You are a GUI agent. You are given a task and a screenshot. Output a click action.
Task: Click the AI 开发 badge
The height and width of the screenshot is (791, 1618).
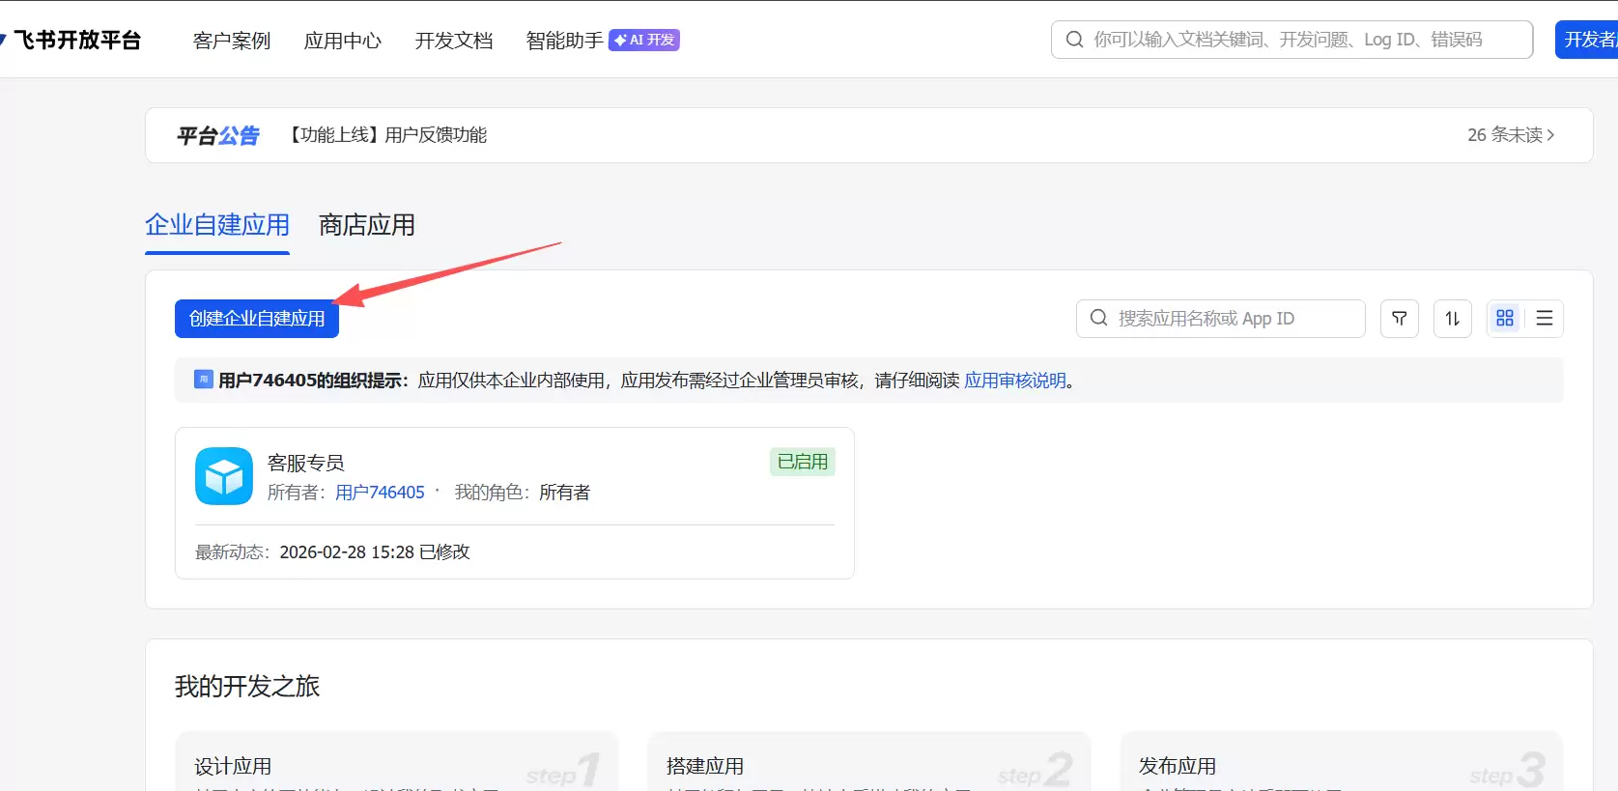click(x=644, y=40)
